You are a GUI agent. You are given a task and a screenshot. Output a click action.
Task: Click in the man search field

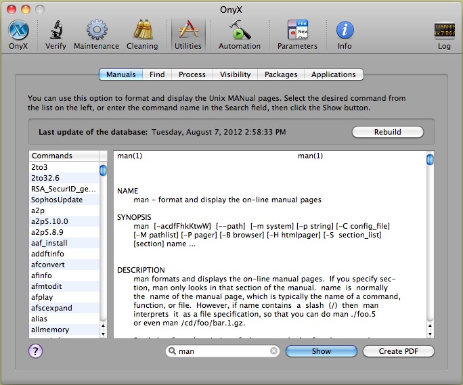[x=222, y=351]
